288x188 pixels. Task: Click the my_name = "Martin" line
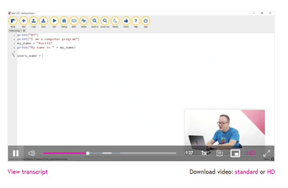click(35, 43)
